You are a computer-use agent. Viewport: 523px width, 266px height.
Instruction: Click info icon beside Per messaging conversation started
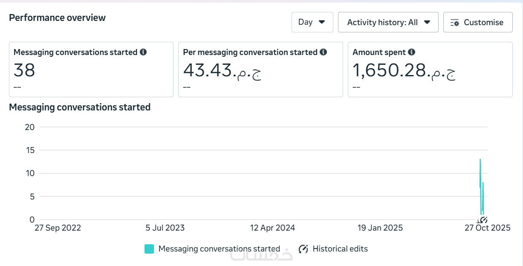pos(324,52)
